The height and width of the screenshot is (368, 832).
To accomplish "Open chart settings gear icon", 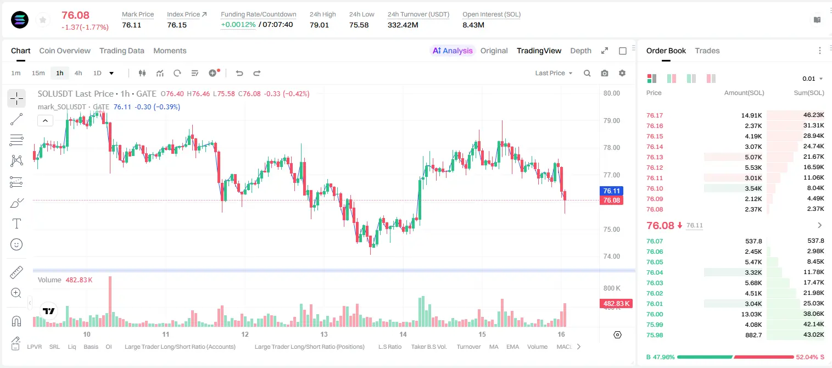I will click(622, 73).
